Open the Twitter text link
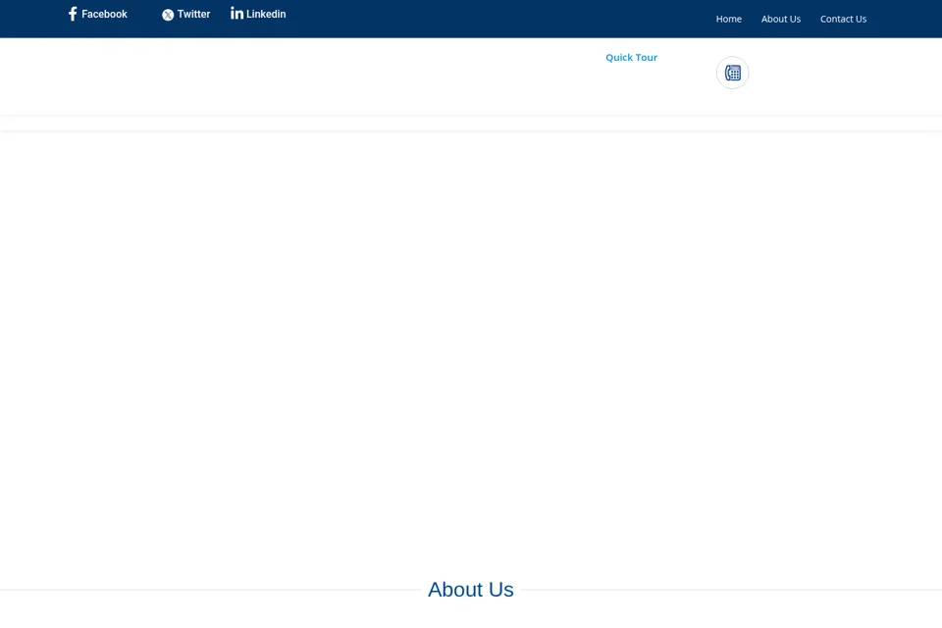This screenshot has height=628, width=942. pos(193,14)
